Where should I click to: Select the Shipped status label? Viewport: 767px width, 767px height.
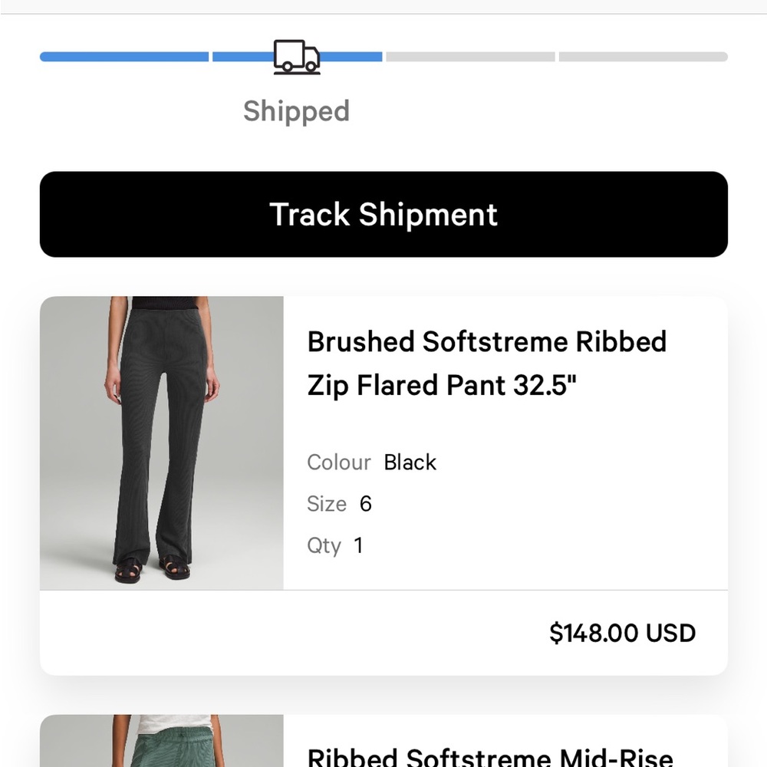296,111
